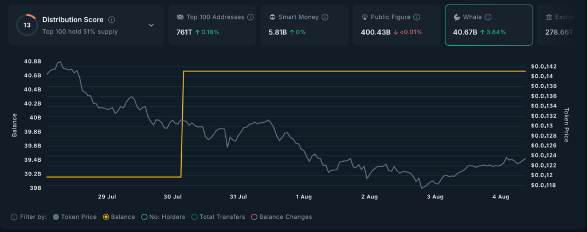Toggle the No: Holders filter
The width and height of the screenshot is (587, 232).
click(x=163, y=217)
